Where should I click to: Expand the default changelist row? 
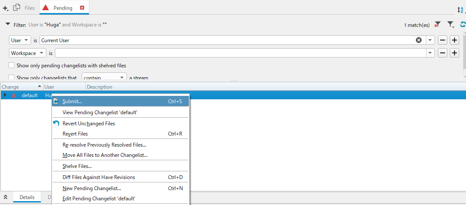coord(5,95)
